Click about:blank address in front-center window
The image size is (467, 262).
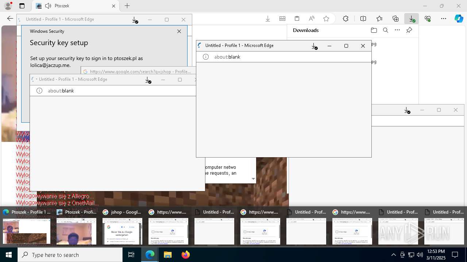point(227,57)
